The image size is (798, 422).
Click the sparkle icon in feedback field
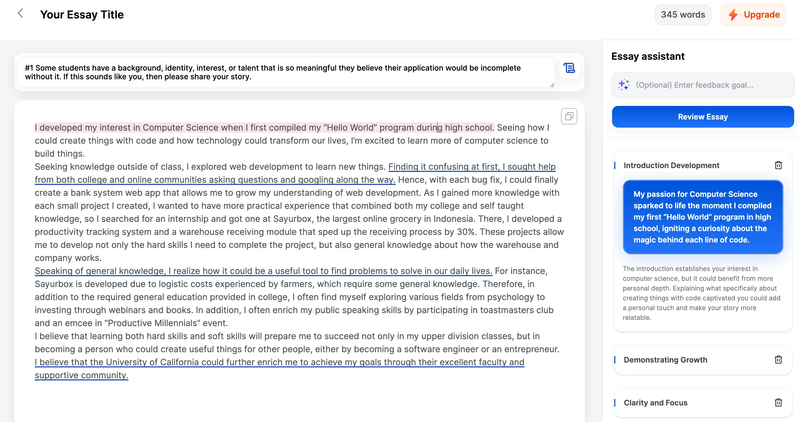click(x=623, y=84)
